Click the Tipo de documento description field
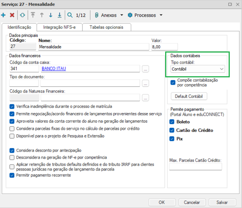This screenshot has height=208, width=242. [90, 83]
